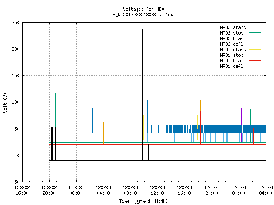Click the 'NPD1 start' legend label
The height and width of the screenshot is (205, 274).
233,50
